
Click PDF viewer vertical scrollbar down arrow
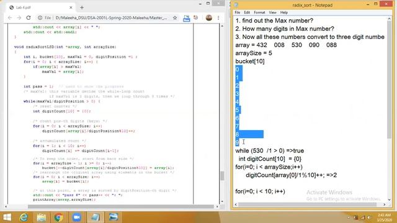pyautogui.click(x=222, y=201)
